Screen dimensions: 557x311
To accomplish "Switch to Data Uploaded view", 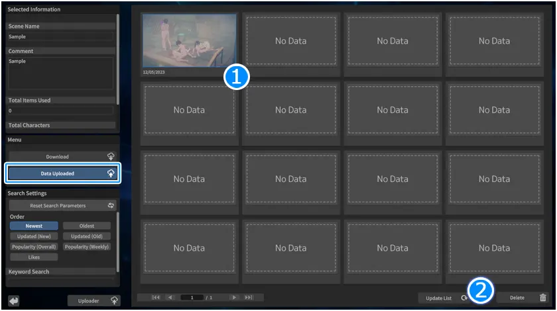I will [x=58, y=173].
